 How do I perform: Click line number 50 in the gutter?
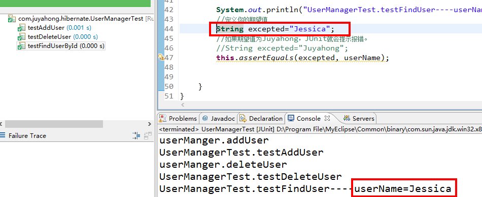tap(169, 86)
